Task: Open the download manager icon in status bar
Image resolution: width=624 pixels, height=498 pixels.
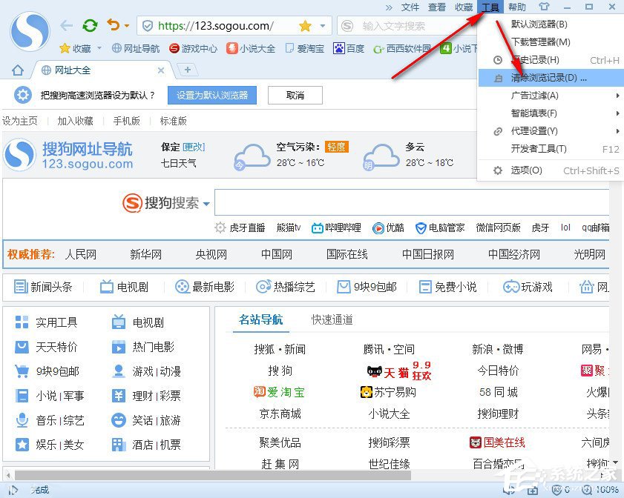Action: tap(531, 490)
